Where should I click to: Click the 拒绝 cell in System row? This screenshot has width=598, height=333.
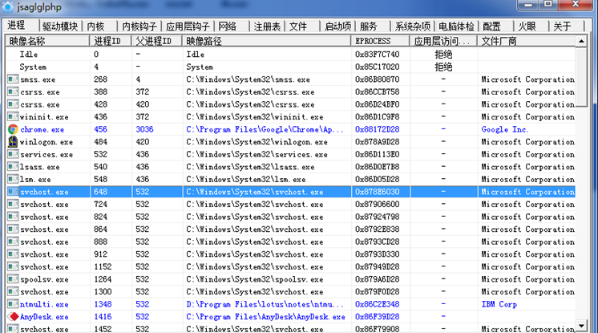(x=443, y=67)
